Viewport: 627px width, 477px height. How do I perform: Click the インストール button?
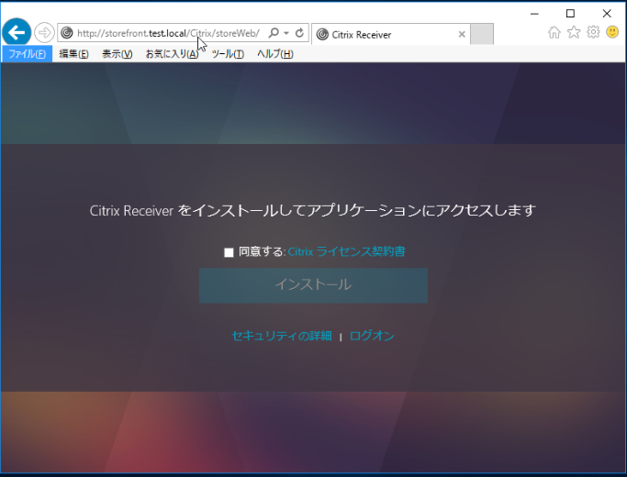pyautogui.click(x=313, y=285)
